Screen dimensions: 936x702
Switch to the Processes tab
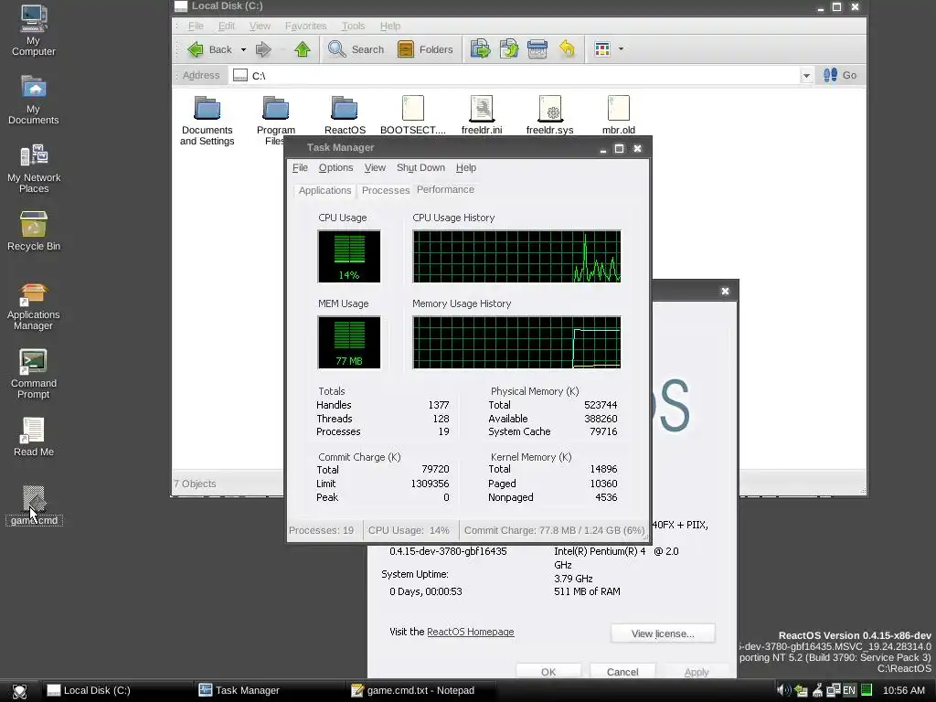pos(386,190)
